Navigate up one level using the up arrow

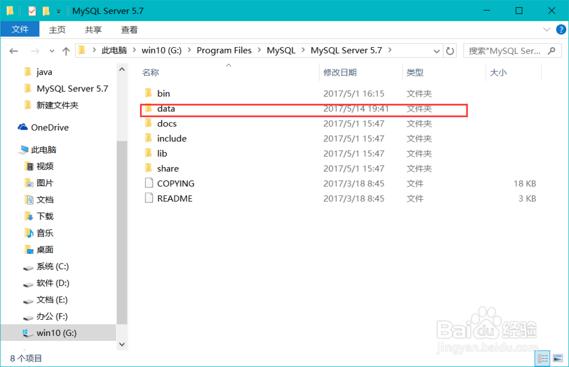point(65,50)
